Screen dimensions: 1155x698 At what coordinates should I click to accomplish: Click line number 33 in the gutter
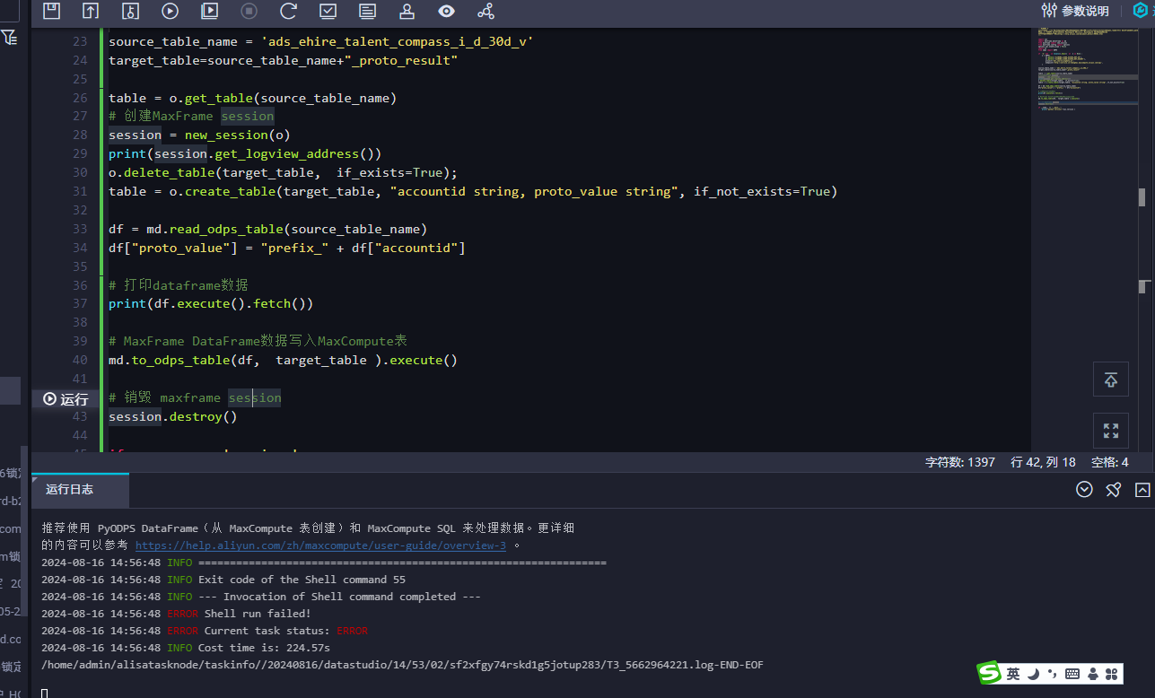click(x=80, y=229)
